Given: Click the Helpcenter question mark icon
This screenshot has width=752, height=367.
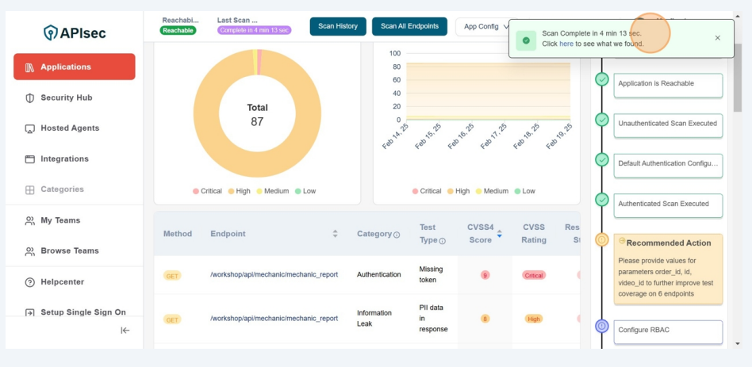Looking at the screenshot, I should pos(30,282).
